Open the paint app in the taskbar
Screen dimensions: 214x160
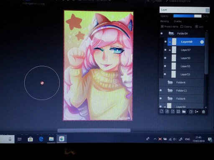pyautogui.click(x=61, y=139)
